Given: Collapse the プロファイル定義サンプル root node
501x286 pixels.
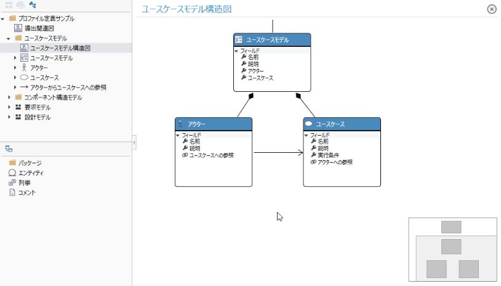Looking at the screenshot, I should 4,18.
